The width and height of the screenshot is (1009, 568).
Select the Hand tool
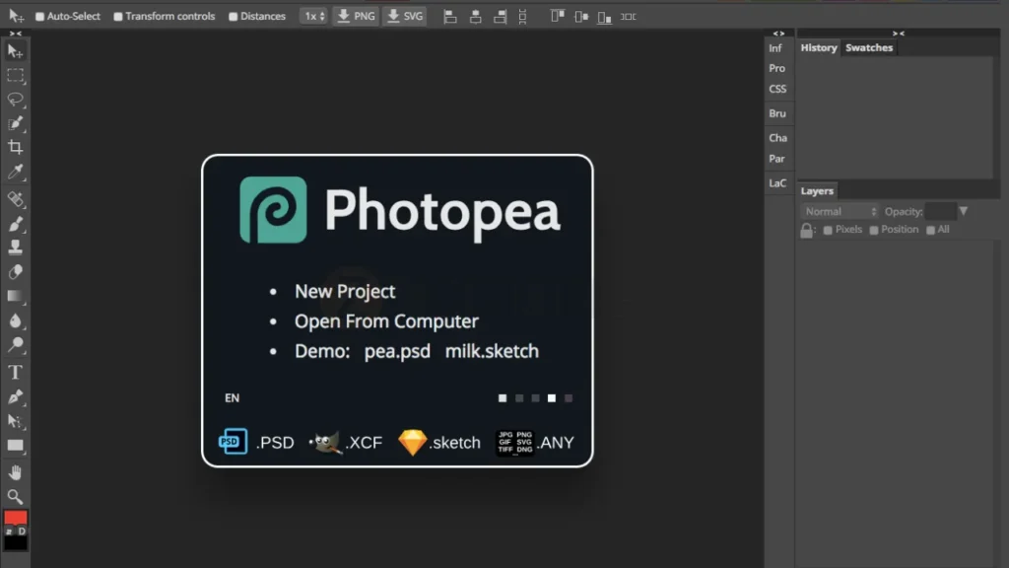coord(15,471)
